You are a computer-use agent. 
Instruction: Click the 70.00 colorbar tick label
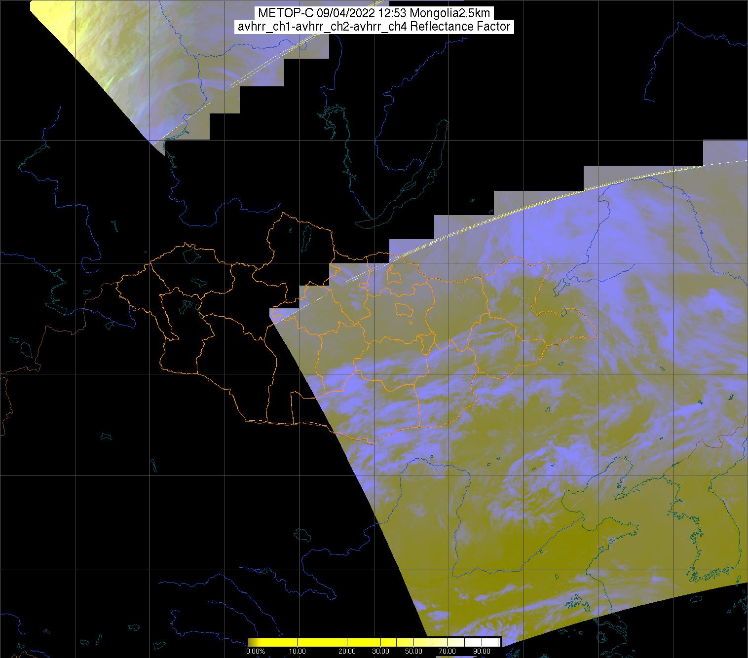tap(448, 652)
